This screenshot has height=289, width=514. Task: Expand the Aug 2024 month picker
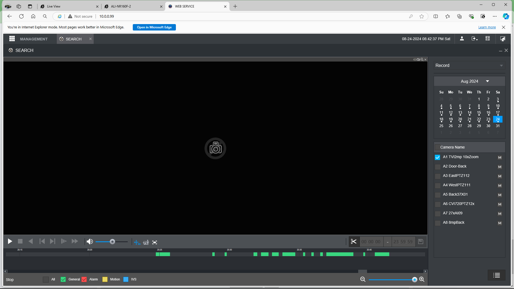point(487,81)
